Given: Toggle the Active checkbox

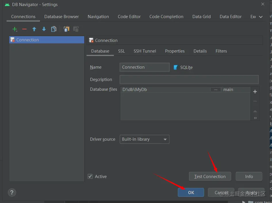Looking at the screenshot, I should click(x=90, y=177).
